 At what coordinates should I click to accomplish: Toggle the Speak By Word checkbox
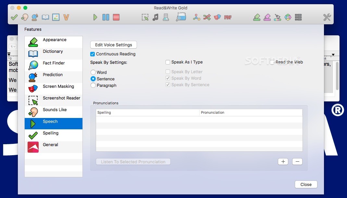tap(168, 78)
